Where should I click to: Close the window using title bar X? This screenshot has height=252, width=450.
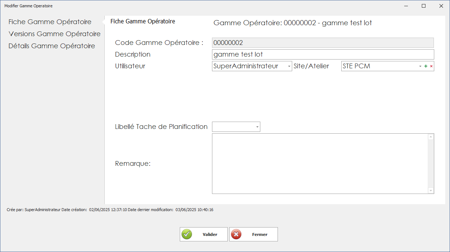441,6
